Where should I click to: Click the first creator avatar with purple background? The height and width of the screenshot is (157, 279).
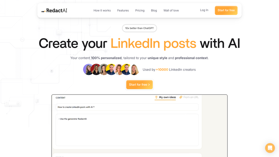[88, 69]
